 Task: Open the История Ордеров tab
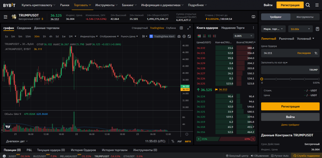coord(83,150)
